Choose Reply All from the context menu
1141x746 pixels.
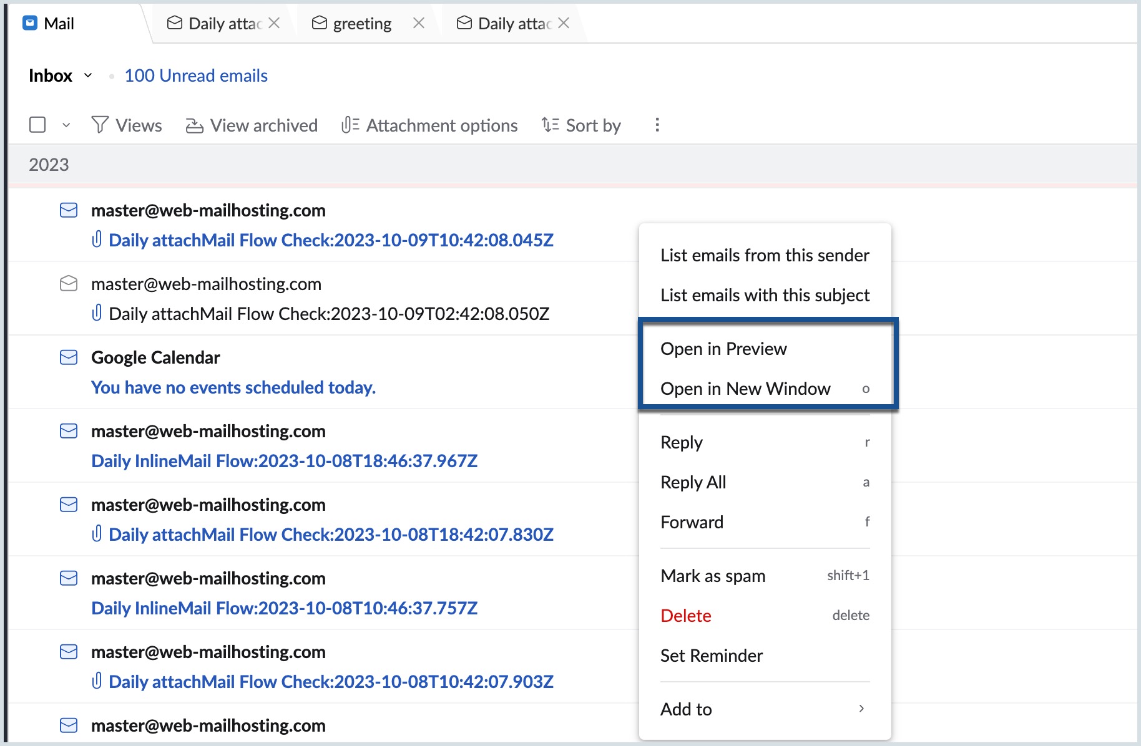coord(765,482)
